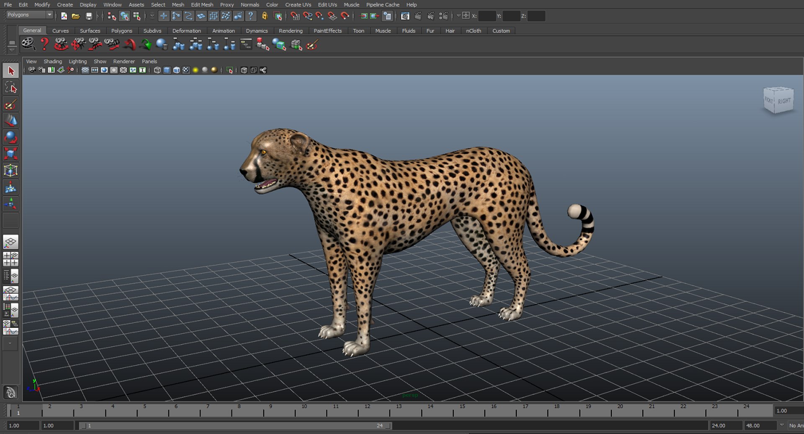Activate the Rotate tool
The height and width of the screenshot is (434, 804).
11,137
